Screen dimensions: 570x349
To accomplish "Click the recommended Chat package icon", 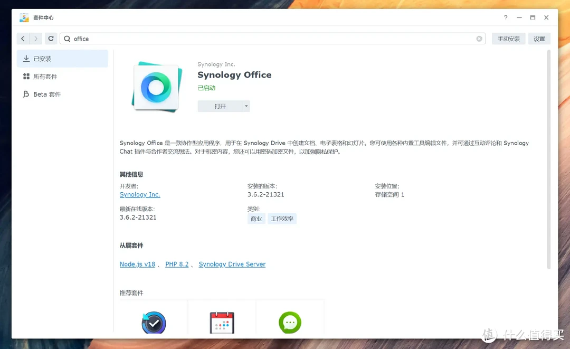I will pos(290,322).
